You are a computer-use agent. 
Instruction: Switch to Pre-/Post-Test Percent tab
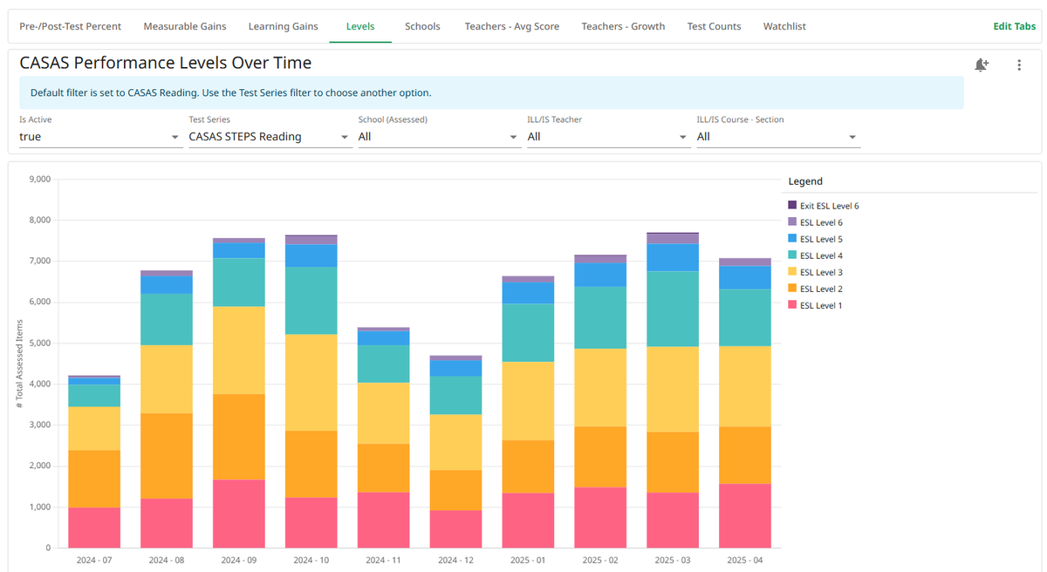71,26
